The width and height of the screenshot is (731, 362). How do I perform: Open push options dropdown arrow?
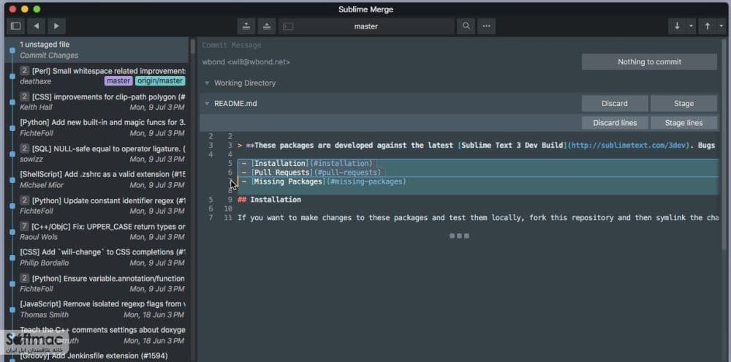point(721,26)
